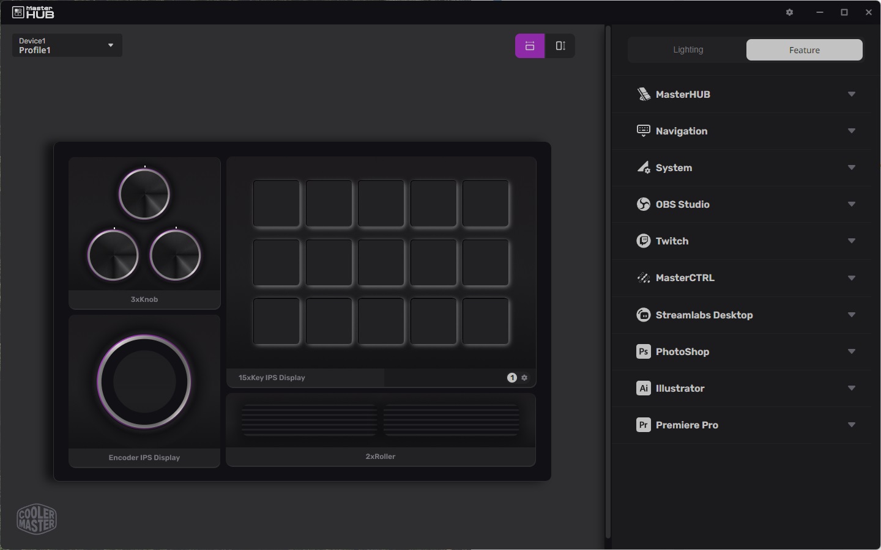Click the PhotoShop Ps icon

644,351
